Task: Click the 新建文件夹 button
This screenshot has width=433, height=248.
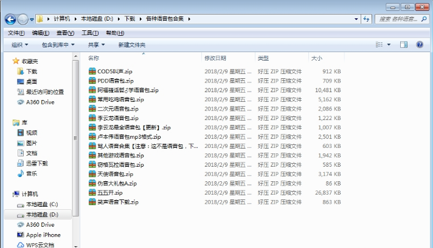Action: click(x=131, y=45)
